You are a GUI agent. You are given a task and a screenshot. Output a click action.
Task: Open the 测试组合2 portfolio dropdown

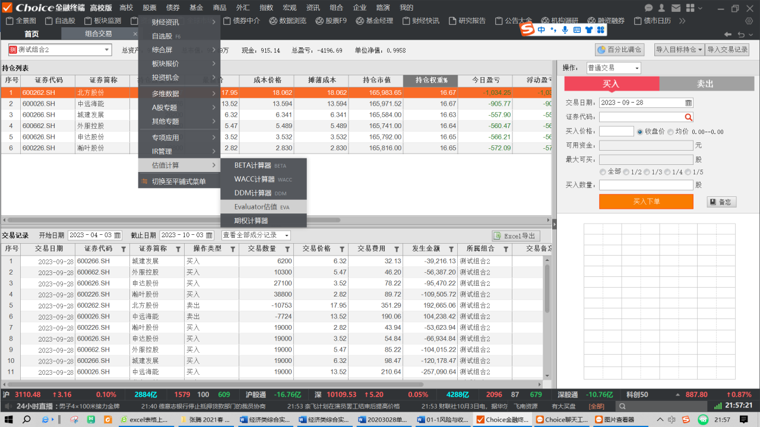click(x=60, y=50)
